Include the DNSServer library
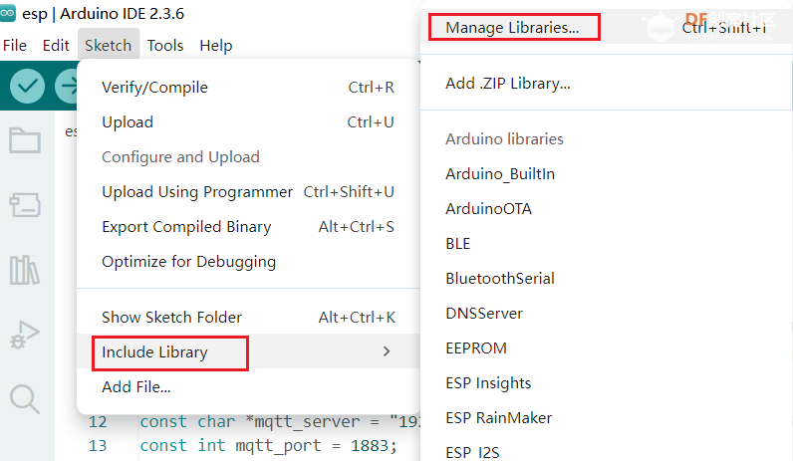 point(606,314)
